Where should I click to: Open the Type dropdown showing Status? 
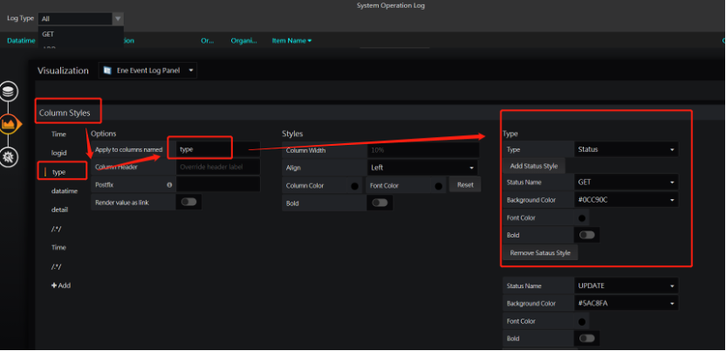tap(626, 149)
